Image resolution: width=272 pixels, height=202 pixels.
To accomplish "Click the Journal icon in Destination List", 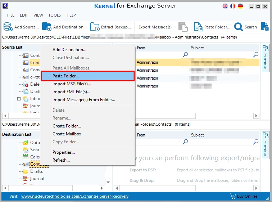I will 26,179.
